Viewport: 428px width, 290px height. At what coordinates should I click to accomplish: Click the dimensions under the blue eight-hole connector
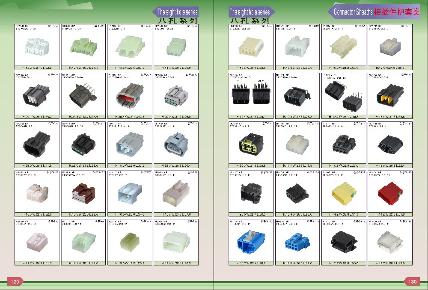coord(297,263)
